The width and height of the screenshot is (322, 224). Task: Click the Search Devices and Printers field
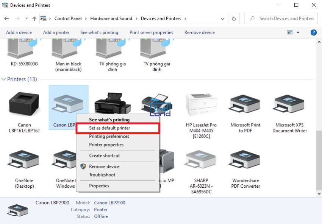click(x=281, y=19)
